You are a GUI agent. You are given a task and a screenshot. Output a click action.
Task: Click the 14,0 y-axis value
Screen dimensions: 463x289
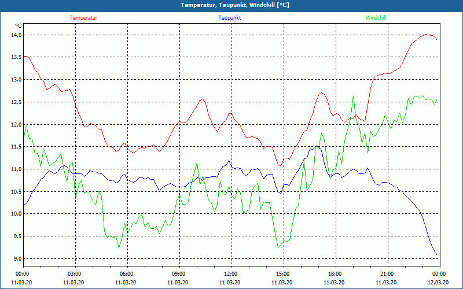click(x=17, y=35)
